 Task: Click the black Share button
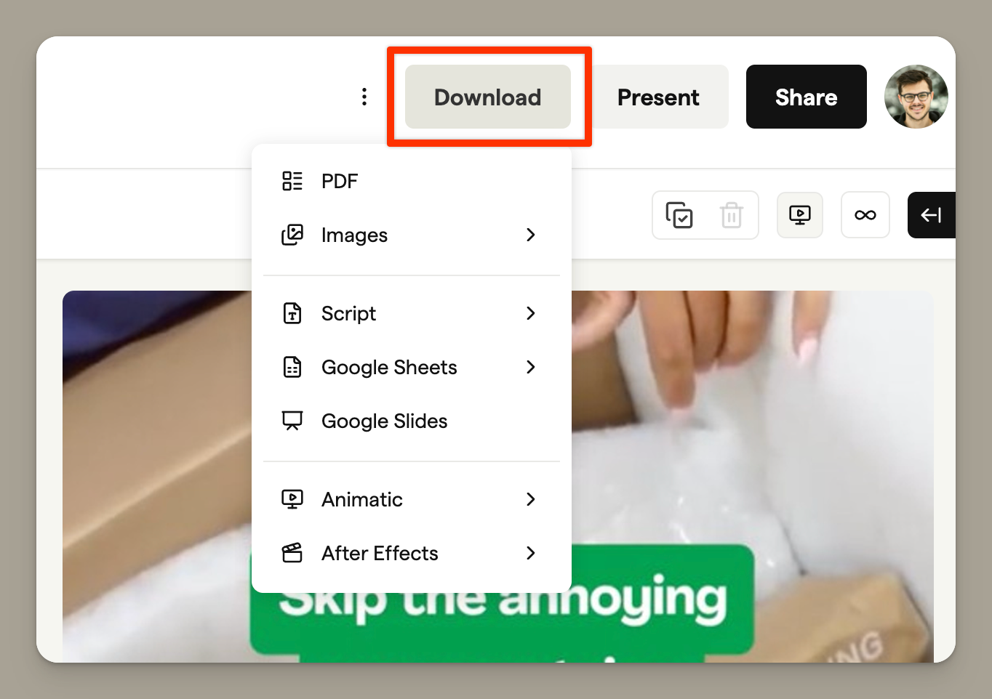pyautogui.click(x=806, y=97)
